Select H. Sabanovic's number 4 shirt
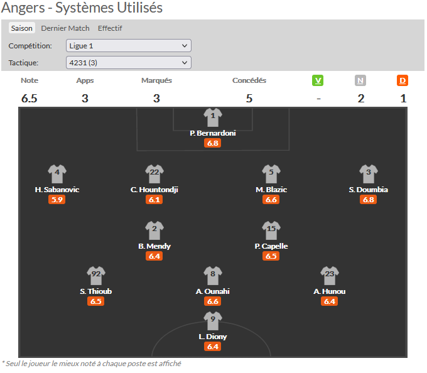 pyautogui.click(x=57, y=174)
